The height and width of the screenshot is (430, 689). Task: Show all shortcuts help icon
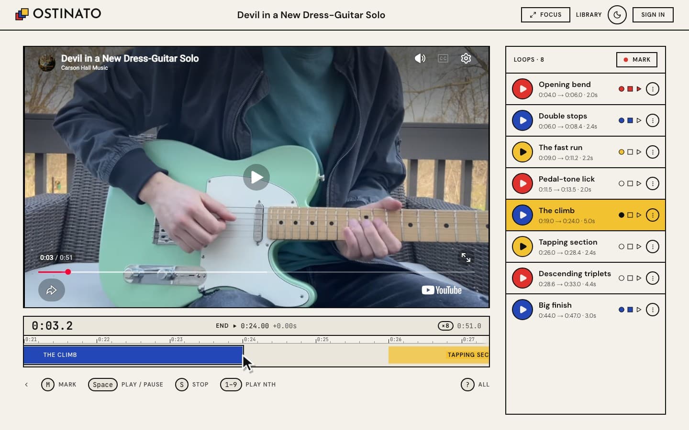tap(467, 385)
